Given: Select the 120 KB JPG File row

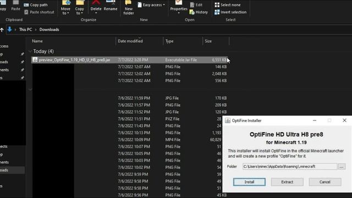Looking at the screenshot, I should (x=130, y=112).
